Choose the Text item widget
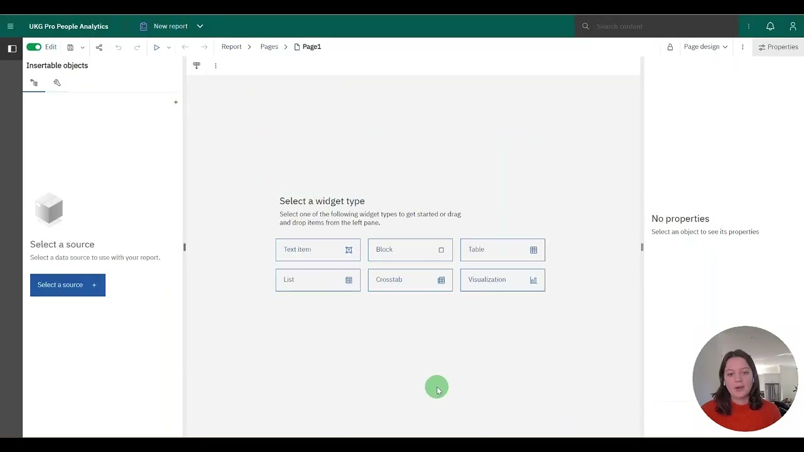The height and width of the screenshot is (452, 804). pos(318,250)
